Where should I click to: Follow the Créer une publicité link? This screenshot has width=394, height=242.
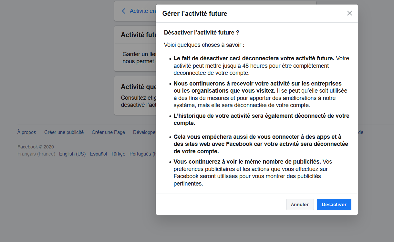point(64,132)
